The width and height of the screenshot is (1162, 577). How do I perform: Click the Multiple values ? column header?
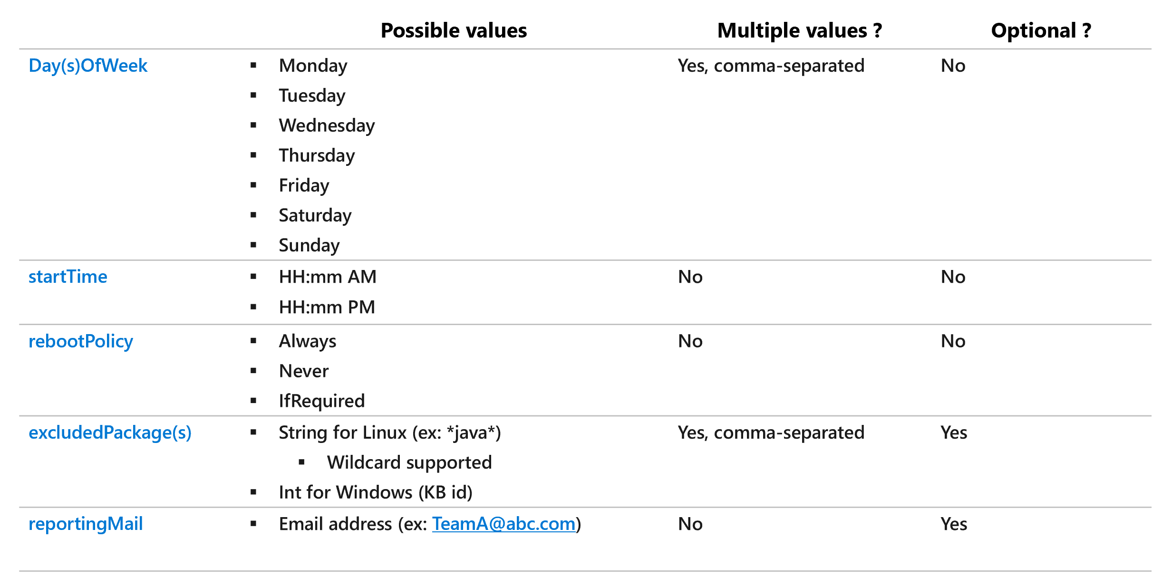[799, 30]
